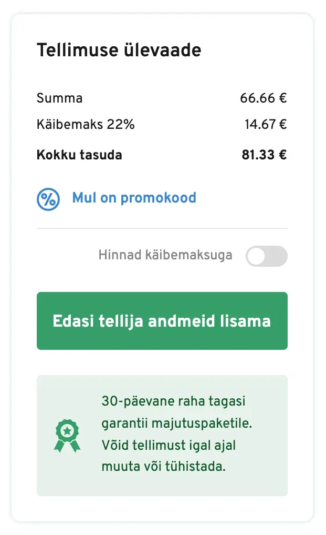Viewport: 326px width, 535px height.
Task: Click the 14.67 € VAT amount
Action: coord(266,125)
